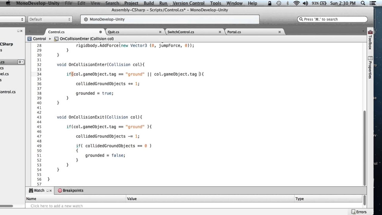Screen dimensions: 382x215
Task: Click the Bluetooth menu bar icon
Action: tap(288, 3)
